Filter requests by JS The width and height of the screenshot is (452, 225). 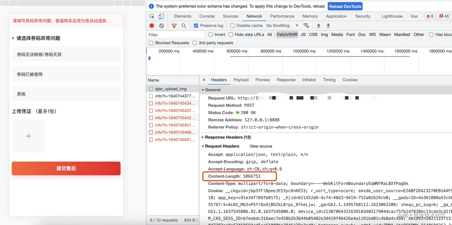pos(303,35)
